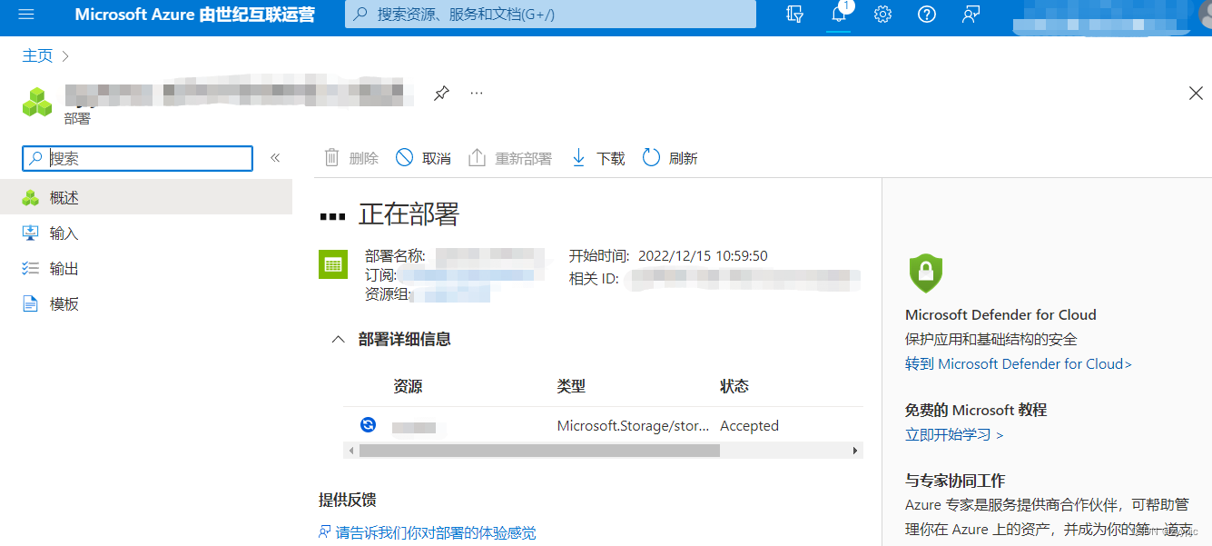This screenshot has width=1212, height=546.
Task: Click the 重新部署 toolbar button
Action: (x=510, y=158)
